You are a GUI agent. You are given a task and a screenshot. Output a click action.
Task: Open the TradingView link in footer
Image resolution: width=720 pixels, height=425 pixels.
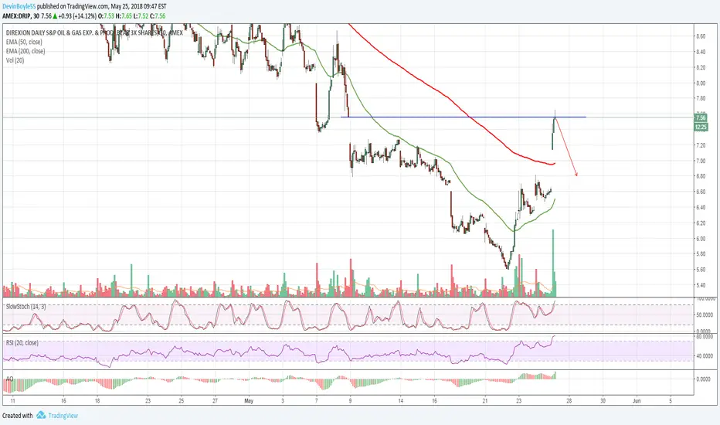click(x=63, y=416)
